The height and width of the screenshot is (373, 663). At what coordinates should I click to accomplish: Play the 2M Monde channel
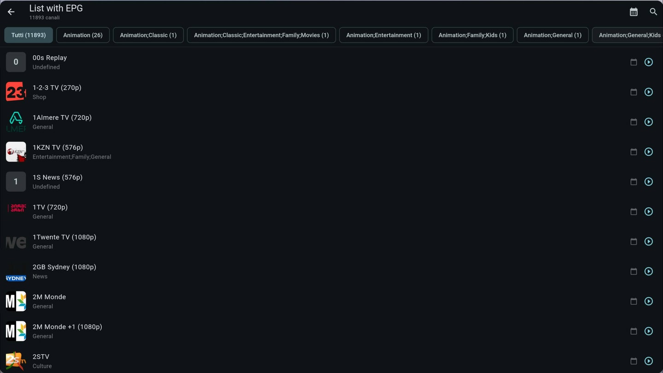[x=649, y=302]
